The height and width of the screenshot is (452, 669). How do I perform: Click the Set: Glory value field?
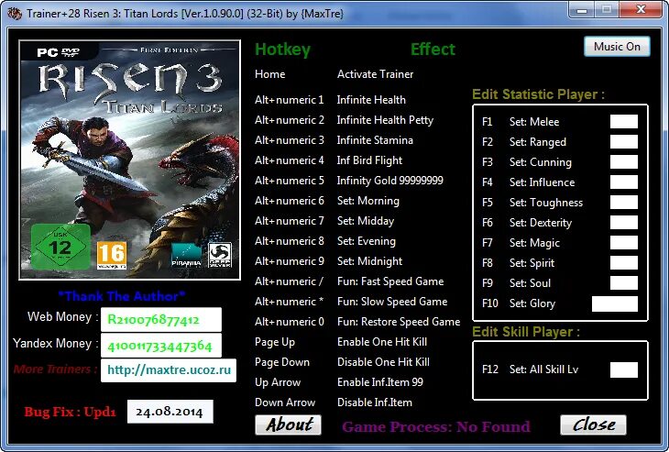[x=615, y=303]
